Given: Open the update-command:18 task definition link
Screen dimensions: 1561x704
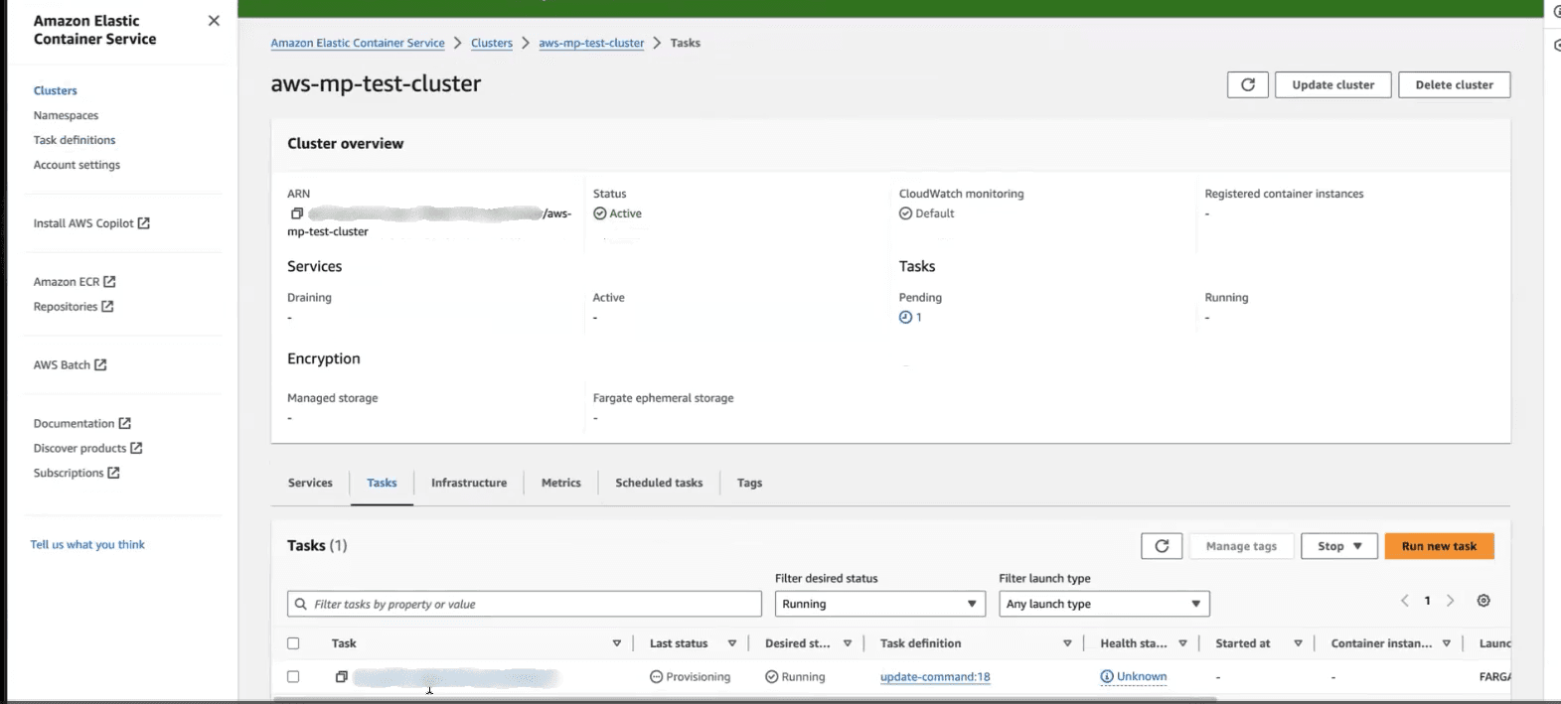Looking at the screenshot, I should 935,677.
